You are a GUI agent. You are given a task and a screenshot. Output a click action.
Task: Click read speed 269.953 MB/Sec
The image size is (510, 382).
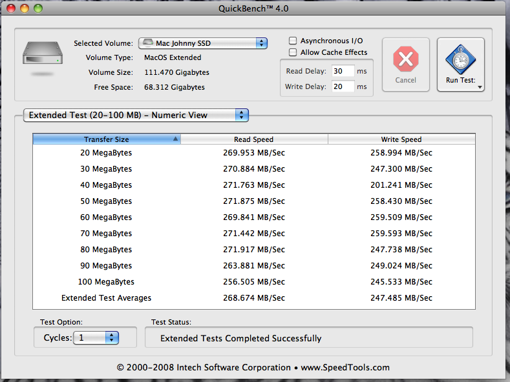[x=254, y=153]
